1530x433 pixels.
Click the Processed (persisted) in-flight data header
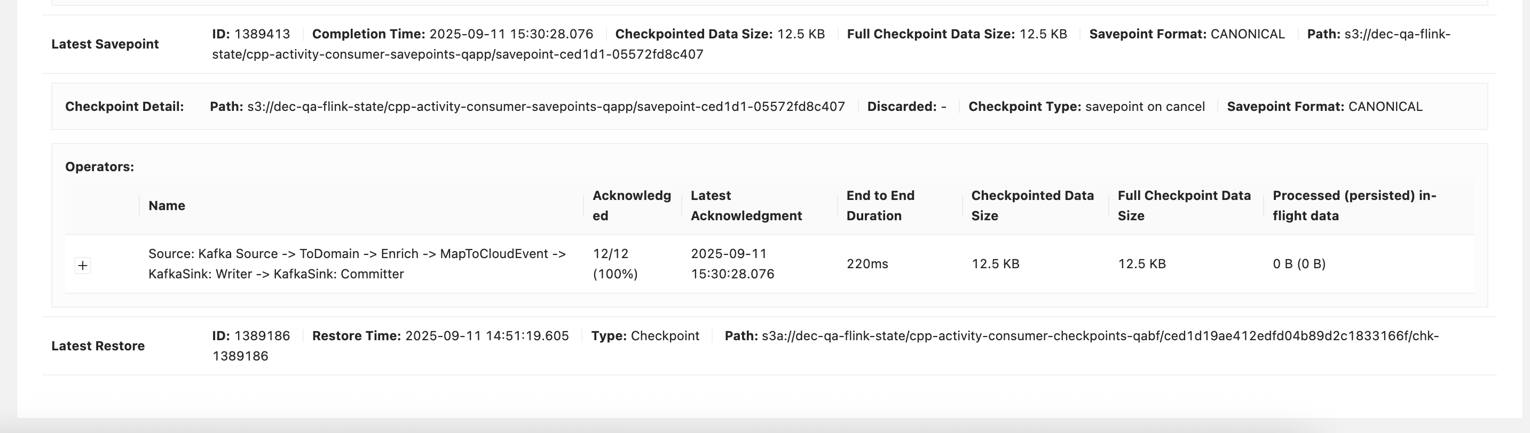(1354, 205)
